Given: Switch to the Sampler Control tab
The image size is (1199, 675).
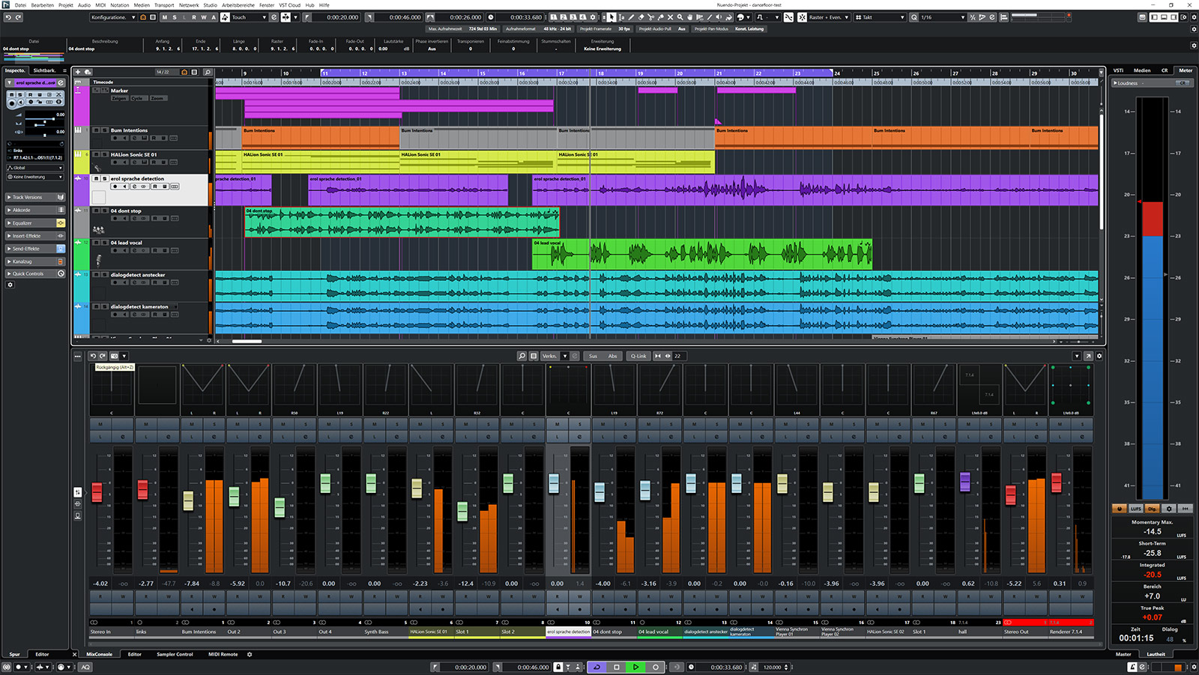Looking at the screenshot, I should click(x=175, y=654).
